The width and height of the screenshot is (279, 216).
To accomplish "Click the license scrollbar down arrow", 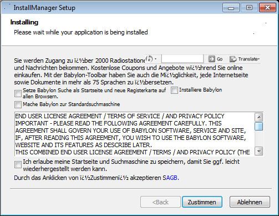I will (259, 151).
